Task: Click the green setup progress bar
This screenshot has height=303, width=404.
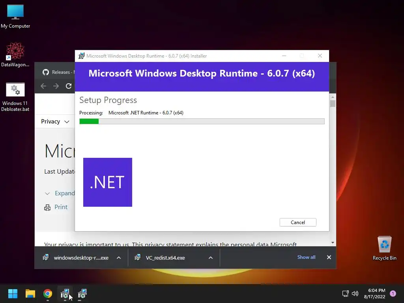Action: [202, 122]
